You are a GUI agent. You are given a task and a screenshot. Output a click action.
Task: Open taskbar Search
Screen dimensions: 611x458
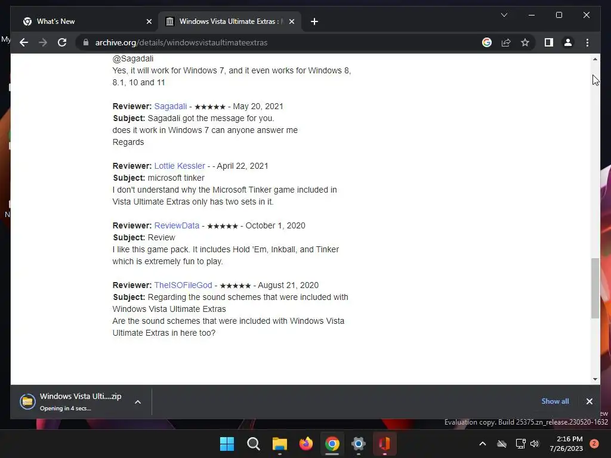coord(253,444)
